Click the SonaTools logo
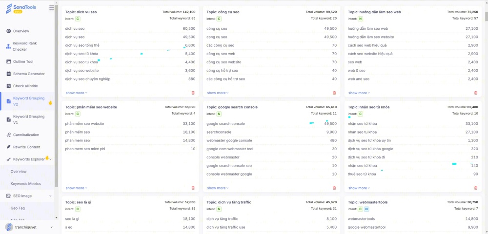This screenshot has height=234, width=488. coord(21,9)
